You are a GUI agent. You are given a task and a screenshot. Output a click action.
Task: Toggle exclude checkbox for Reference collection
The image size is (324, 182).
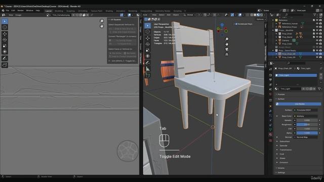tap(314, 20)
